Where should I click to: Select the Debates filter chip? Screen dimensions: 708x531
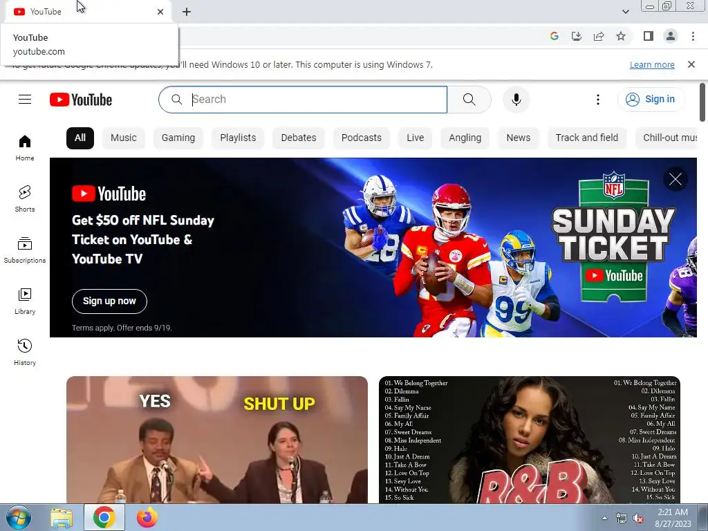(299, 138)
